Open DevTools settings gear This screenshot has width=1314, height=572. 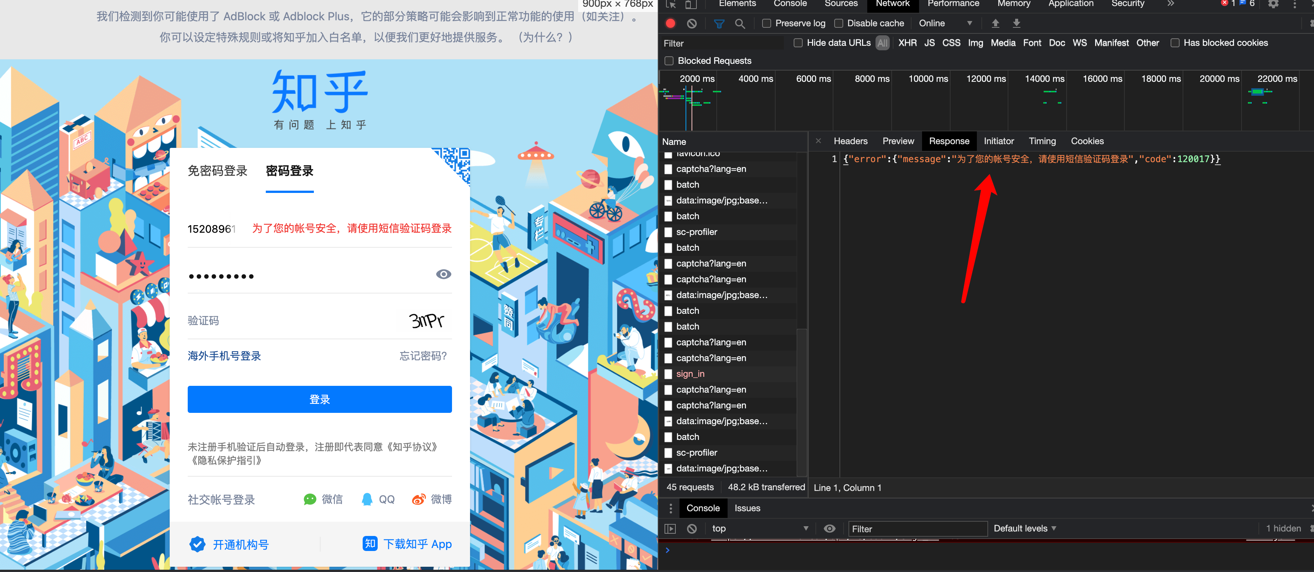1273,4
